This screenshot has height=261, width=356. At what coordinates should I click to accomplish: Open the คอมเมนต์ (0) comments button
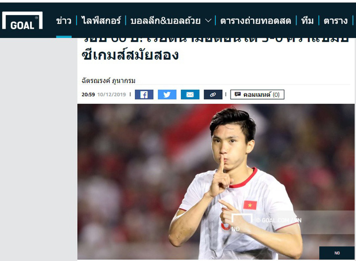257,95
